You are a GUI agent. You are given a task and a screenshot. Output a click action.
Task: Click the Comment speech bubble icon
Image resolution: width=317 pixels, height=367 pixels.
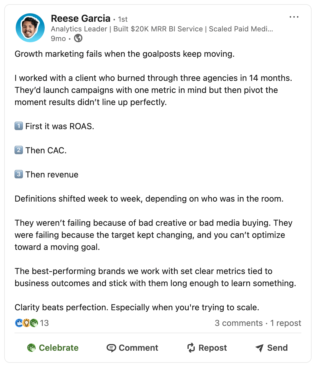click(111, 348)
